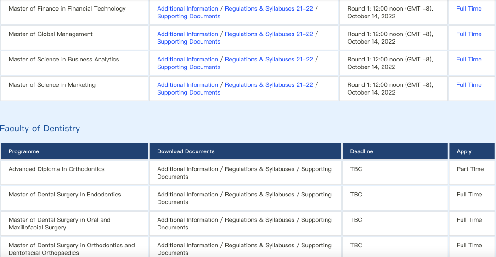
Task: Open Regulations & Syllabuses 21-22 for Global Management
Action: 269,34
